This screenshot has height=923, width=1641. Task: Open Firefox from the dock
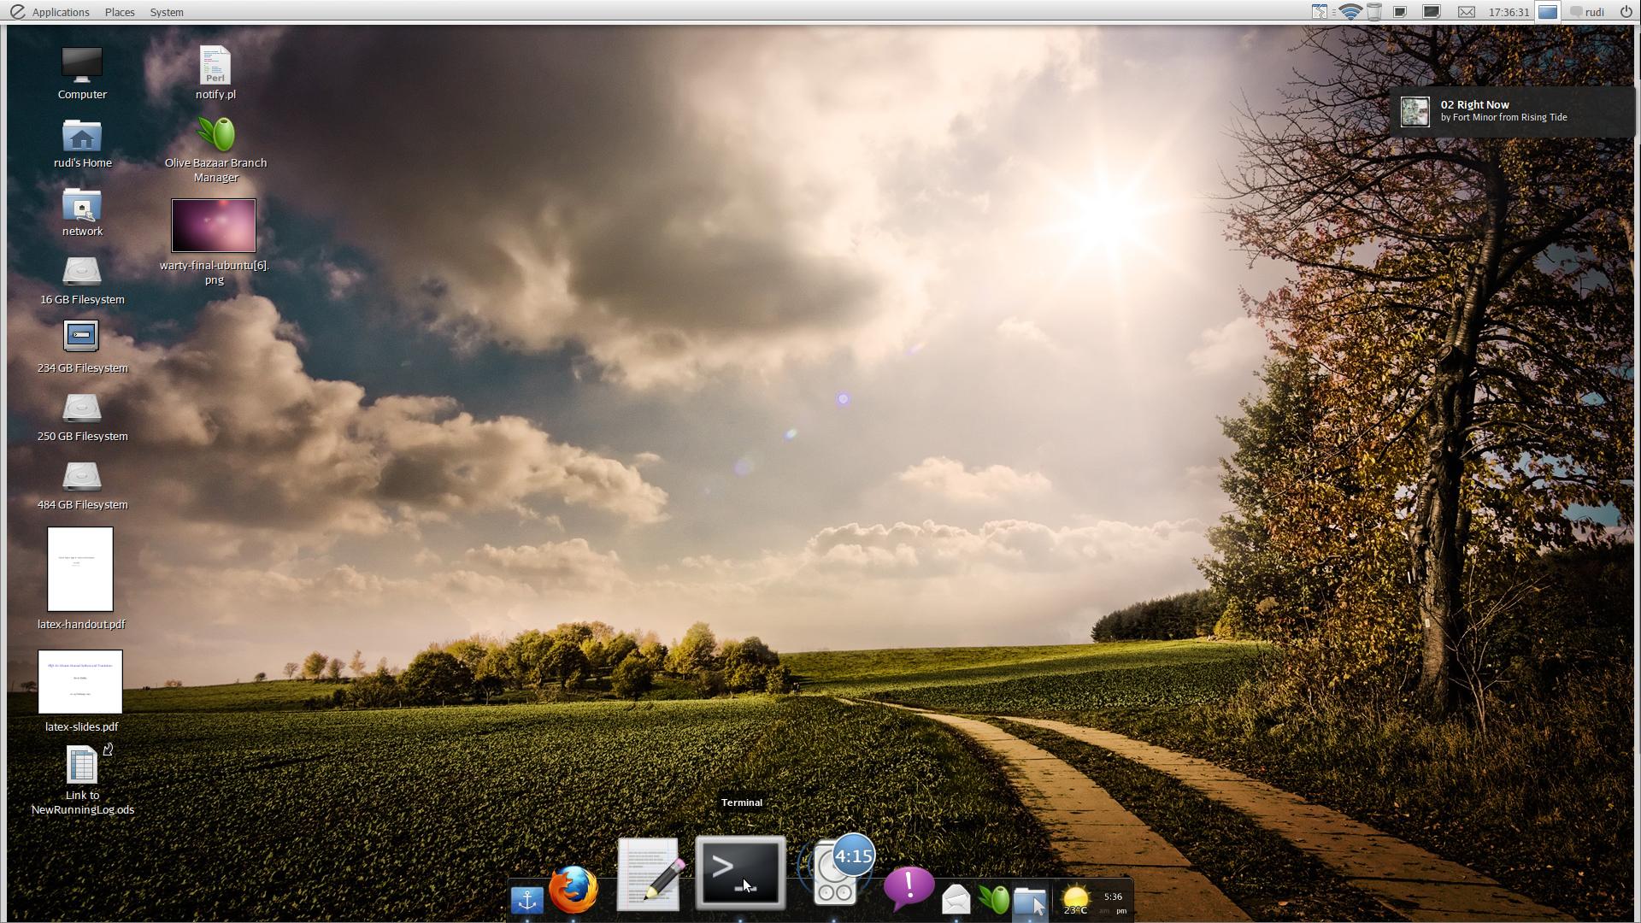[x=573, y=891]
